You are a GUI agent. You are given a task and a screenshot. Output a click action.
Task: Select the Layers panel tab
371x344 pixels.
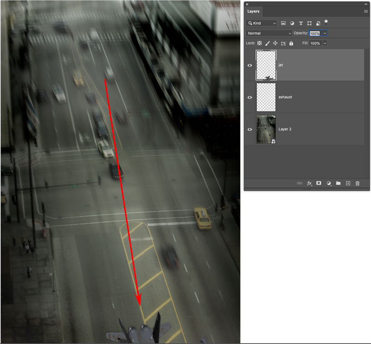click(254, 11)
